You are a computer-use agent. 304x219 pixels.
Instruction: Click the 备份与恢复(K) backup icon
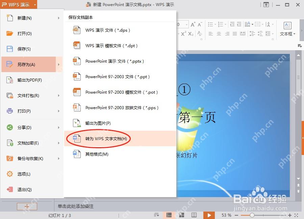[10, 158]
